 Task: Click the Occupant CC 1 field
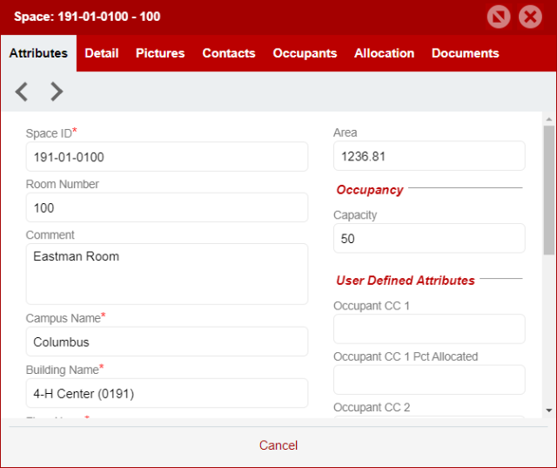[429, 329]
